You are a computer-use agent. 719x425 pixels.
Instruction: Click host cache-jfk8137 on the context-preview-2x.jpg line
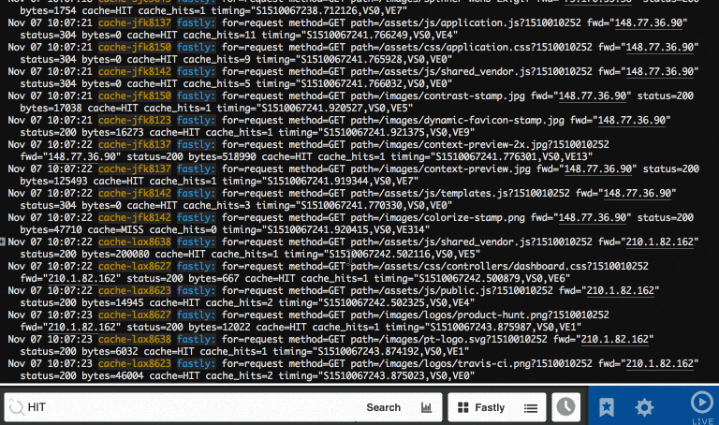coord(135,144)
